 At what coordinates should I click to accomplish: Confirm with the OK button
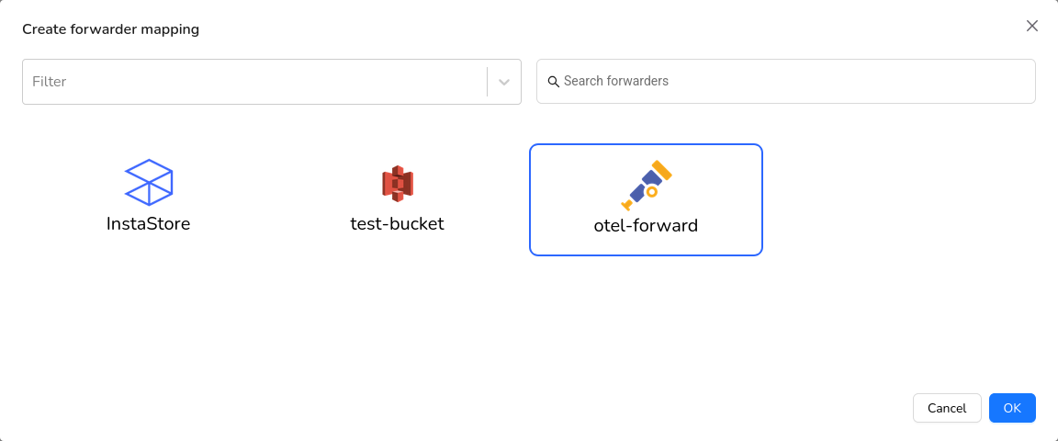coord(1012,408)
